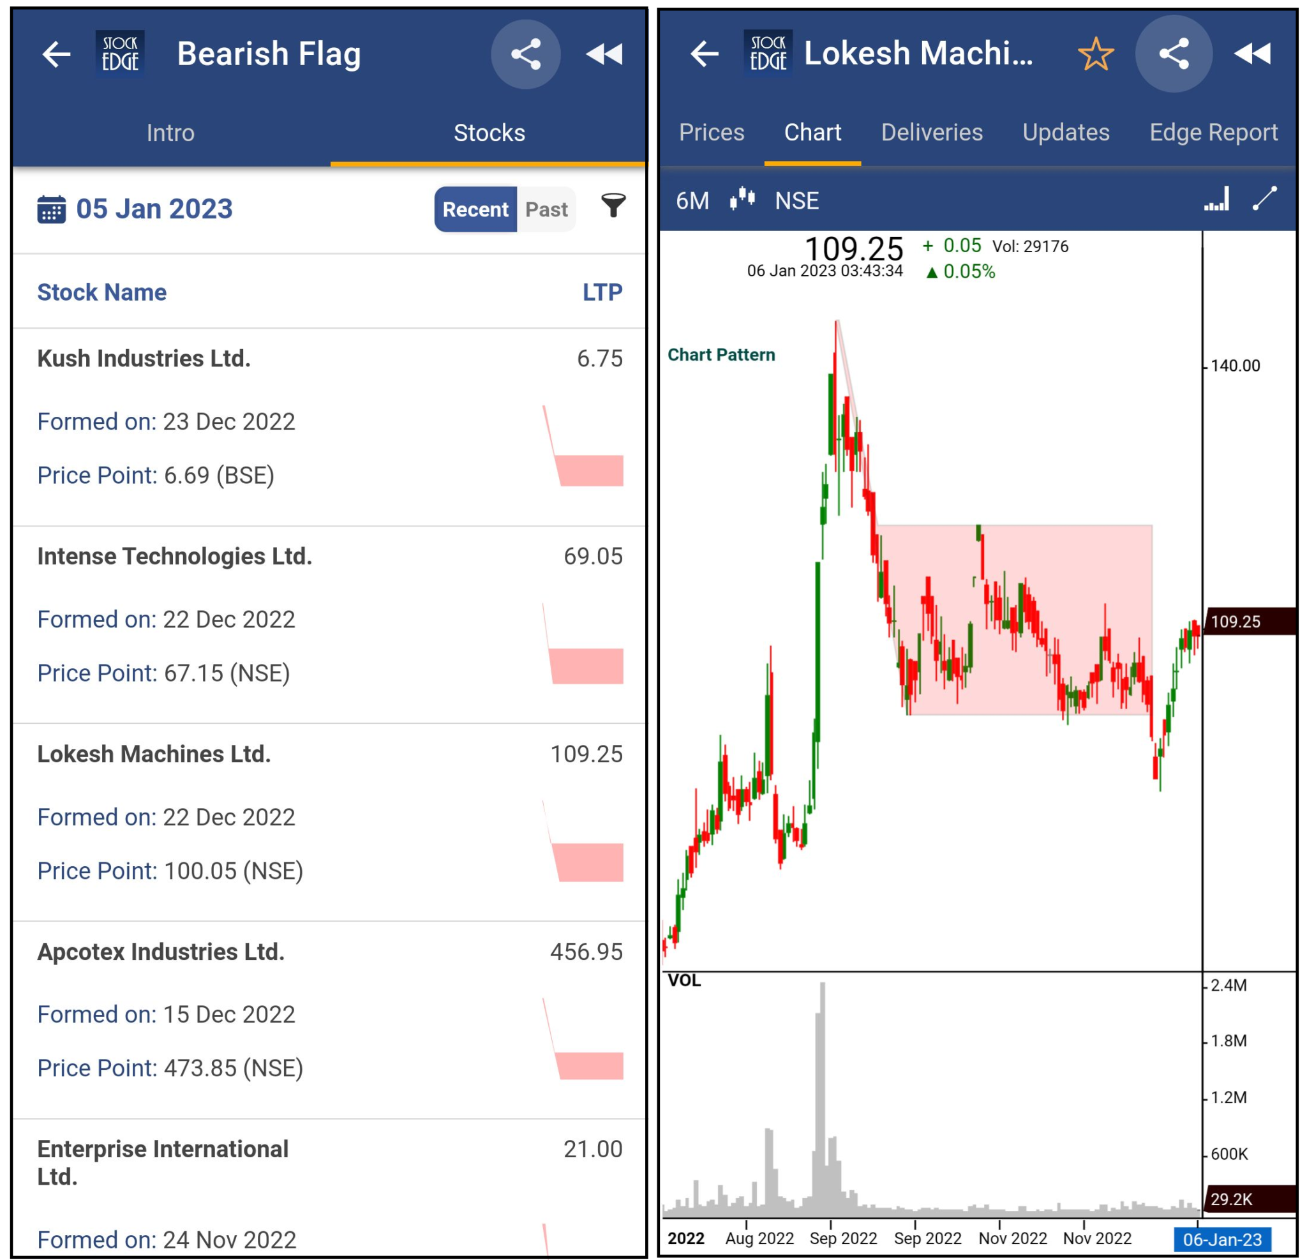Enable the Recent results toggle
This screenshot has width=1307, height=1260.
(475, 209)
